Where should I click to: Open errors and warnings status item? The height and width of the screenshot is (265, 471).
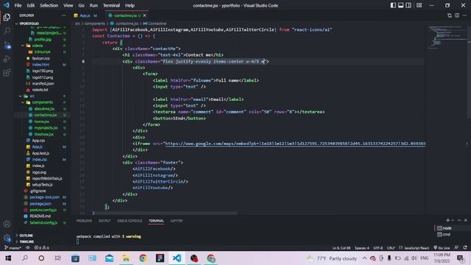click(x=41, y=248)
